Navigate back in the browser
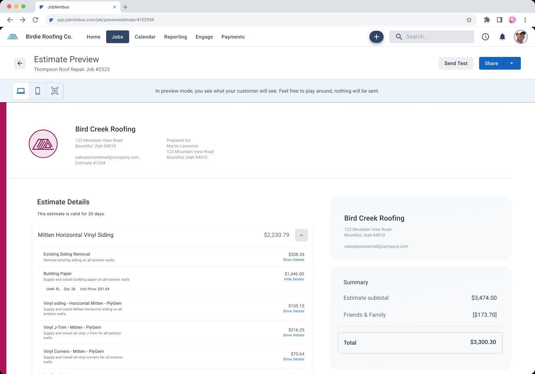 (10, 20)
